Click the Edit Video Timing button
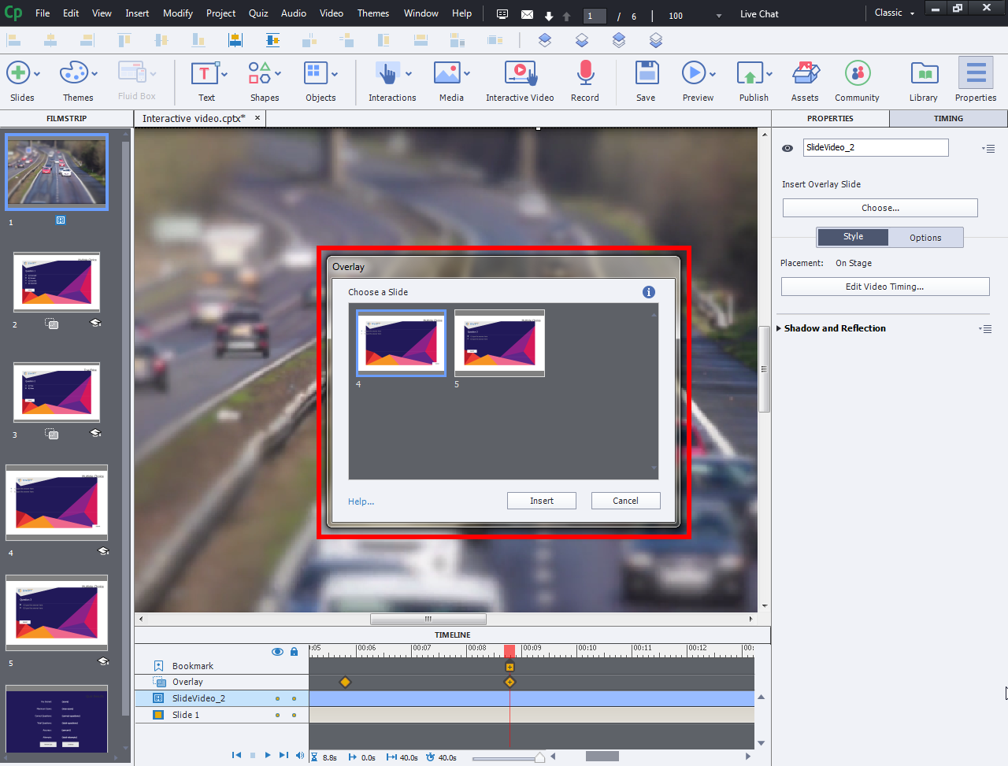This screenshot has height=766, width=1008. (x=884, y=287)
